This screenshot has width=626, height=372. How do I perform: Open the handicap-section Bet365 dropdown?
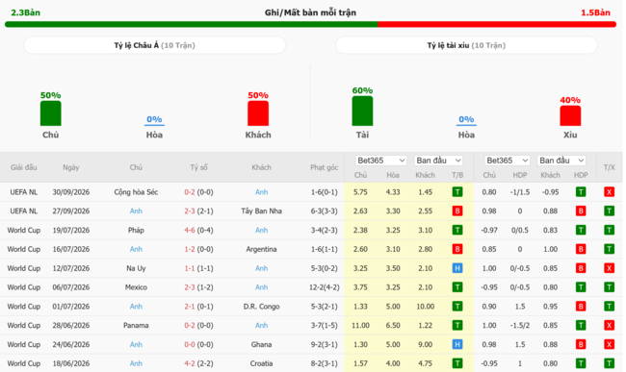pos(507,161)
